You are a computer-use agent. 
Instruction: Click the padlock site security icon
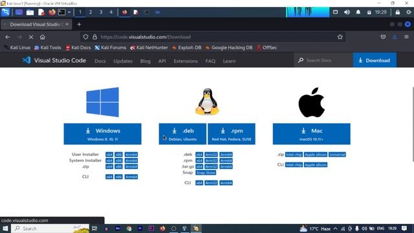(94, 37)
